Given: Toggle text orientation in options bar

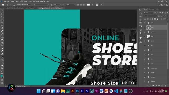Looking at the screenshot, I should pyautogui.click(x=14, y=5).
